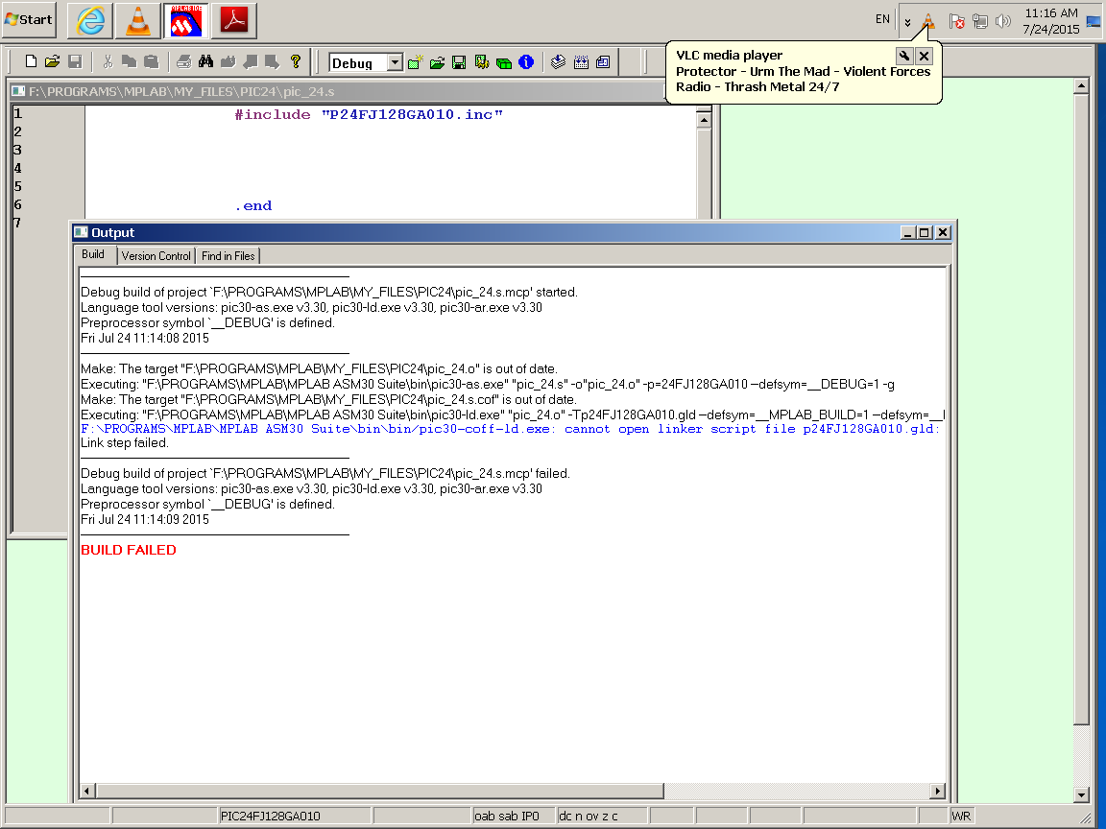Screen dimensions: 1106x829
Task: Open the Debug build configuration dropdown
Action: [395, 63]
